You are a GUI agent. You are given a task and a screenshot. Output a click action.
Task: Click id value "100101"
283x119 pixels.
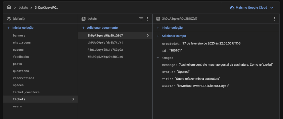point(176,51)
